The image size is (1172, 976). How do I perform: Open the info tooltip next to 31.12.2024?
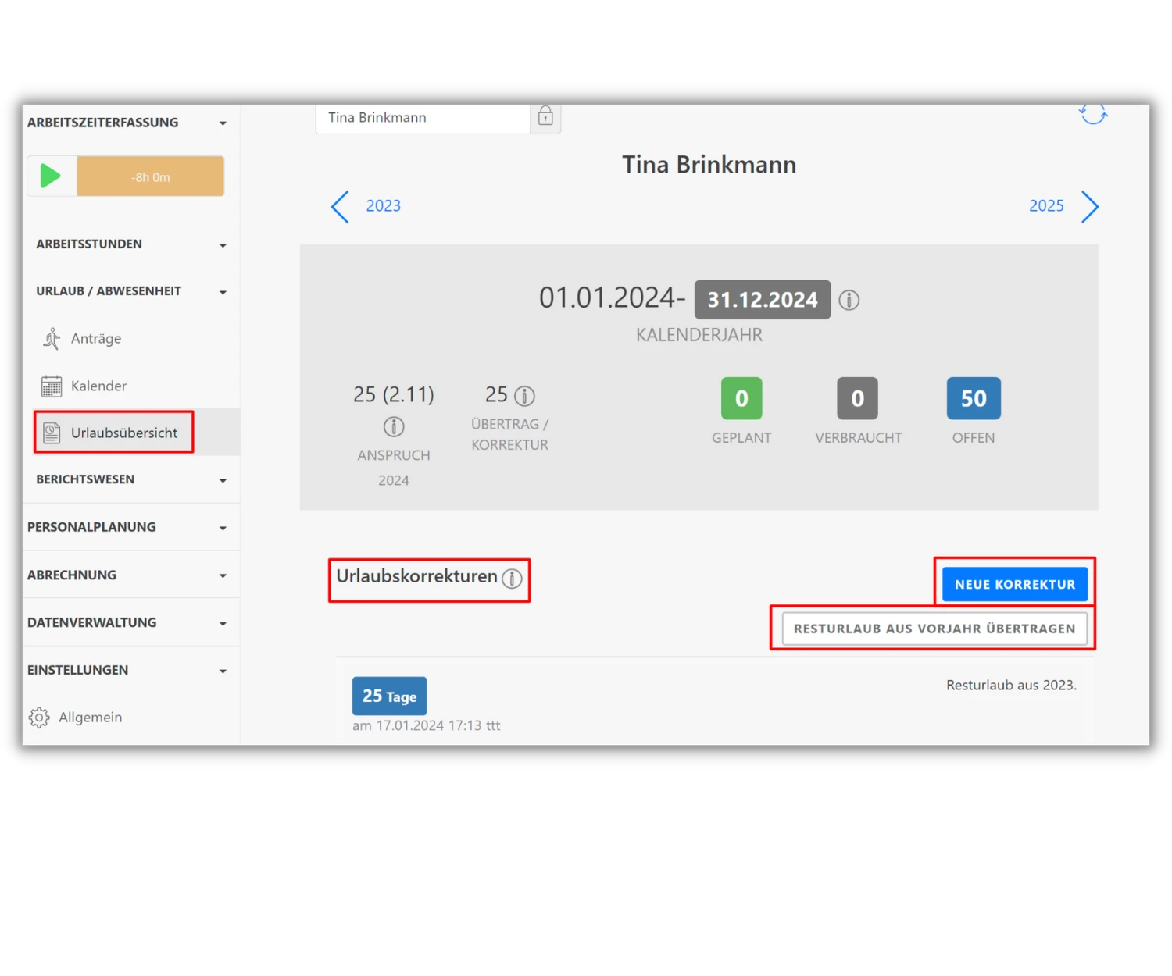click(849, 299)
